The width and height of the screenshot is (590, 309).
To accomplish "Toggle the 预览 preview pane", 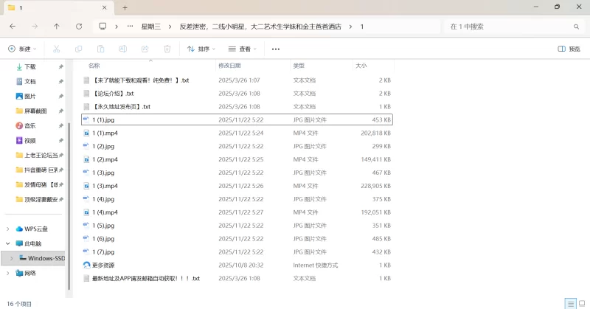I will tap(569, 49).
